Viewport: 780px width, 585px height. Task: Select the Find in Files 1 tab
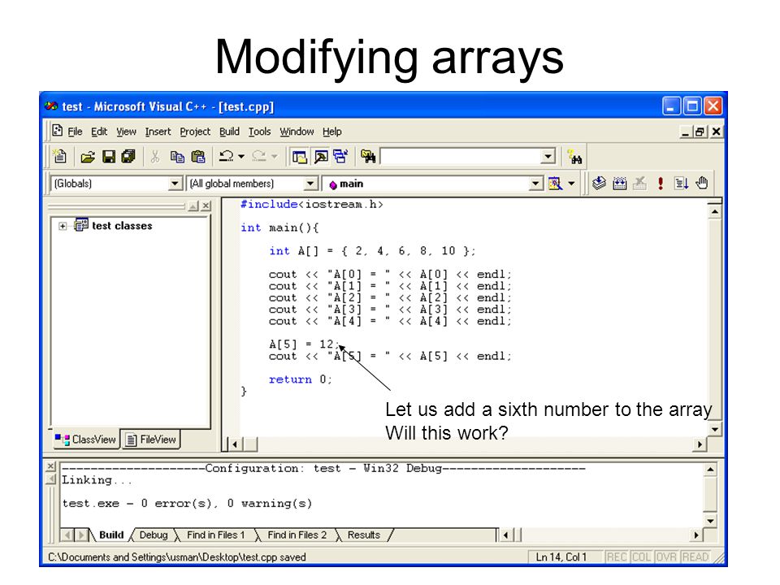pos(216,535)
